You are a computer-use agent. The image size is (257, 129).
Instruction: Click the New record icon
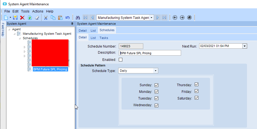pos(6,18)
